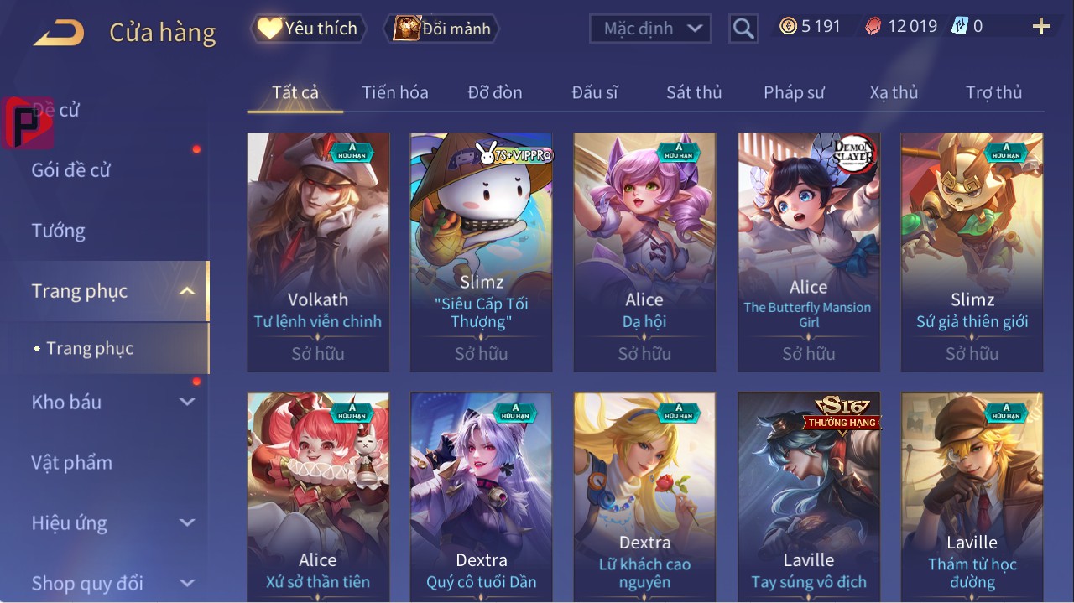This screenshot has height=603, width=1074.
Task: Tap the red ruby currency icon
Action: 873,27
